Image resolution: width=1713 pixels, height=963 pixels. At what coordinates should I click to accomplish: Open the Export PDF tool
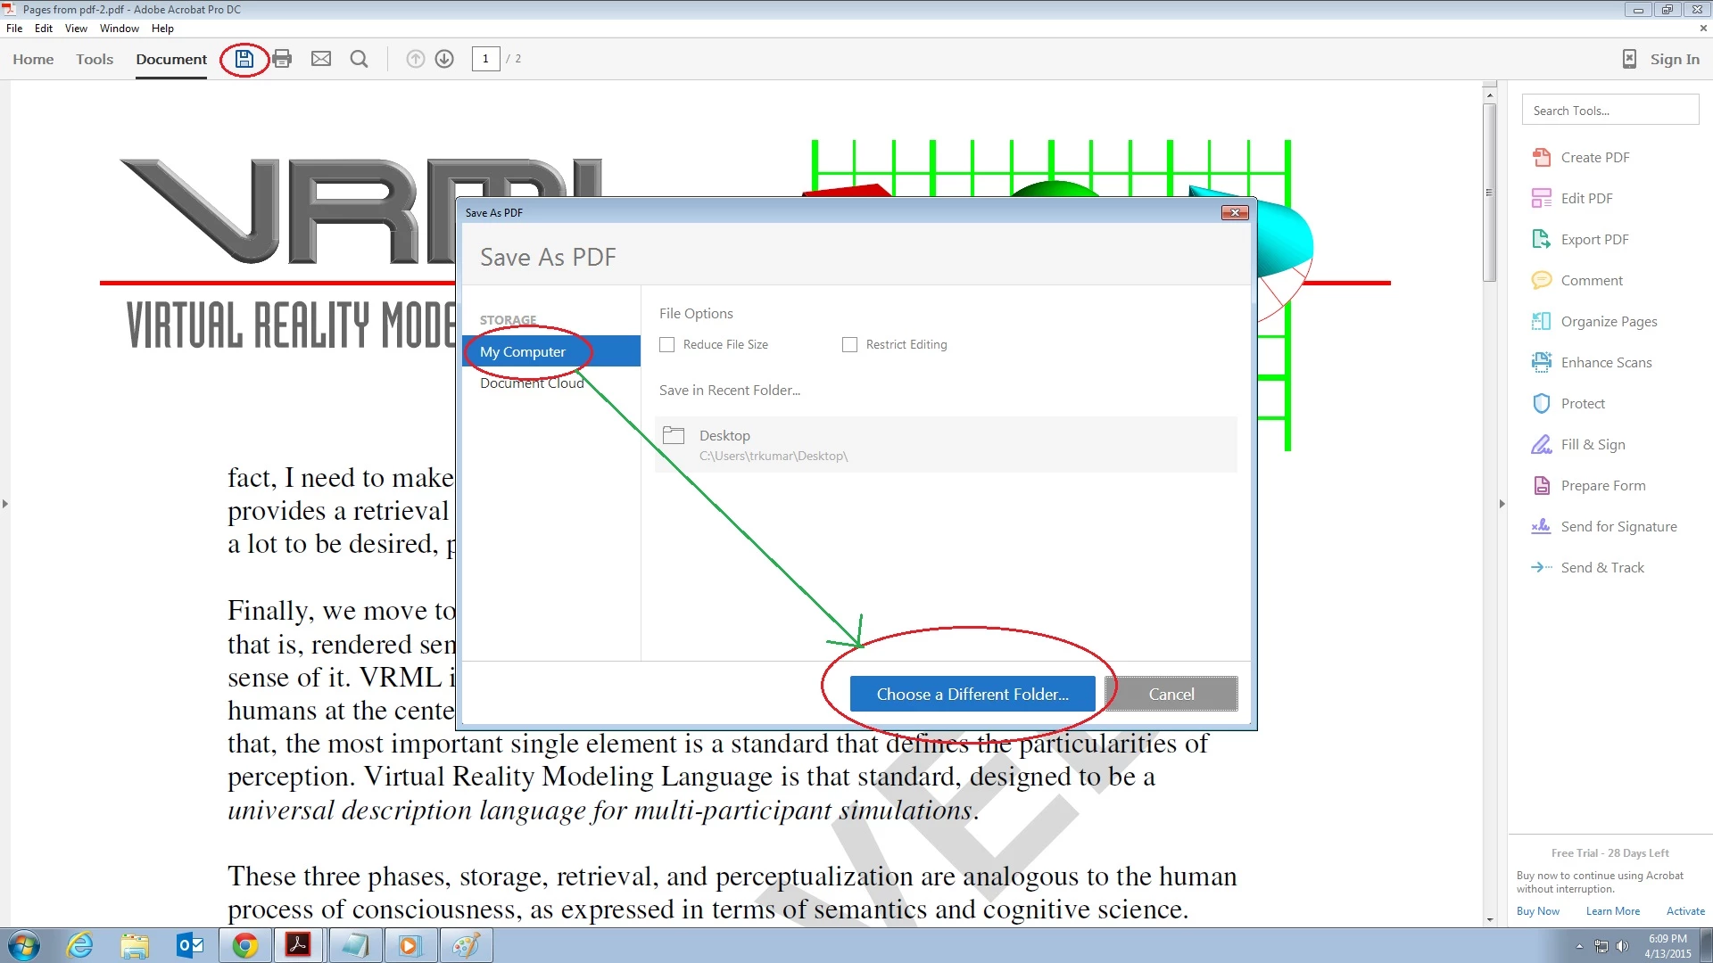[x=1594, y=239]
